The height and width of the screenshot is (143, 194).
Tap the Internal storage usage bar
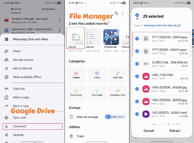click(115, 117)
